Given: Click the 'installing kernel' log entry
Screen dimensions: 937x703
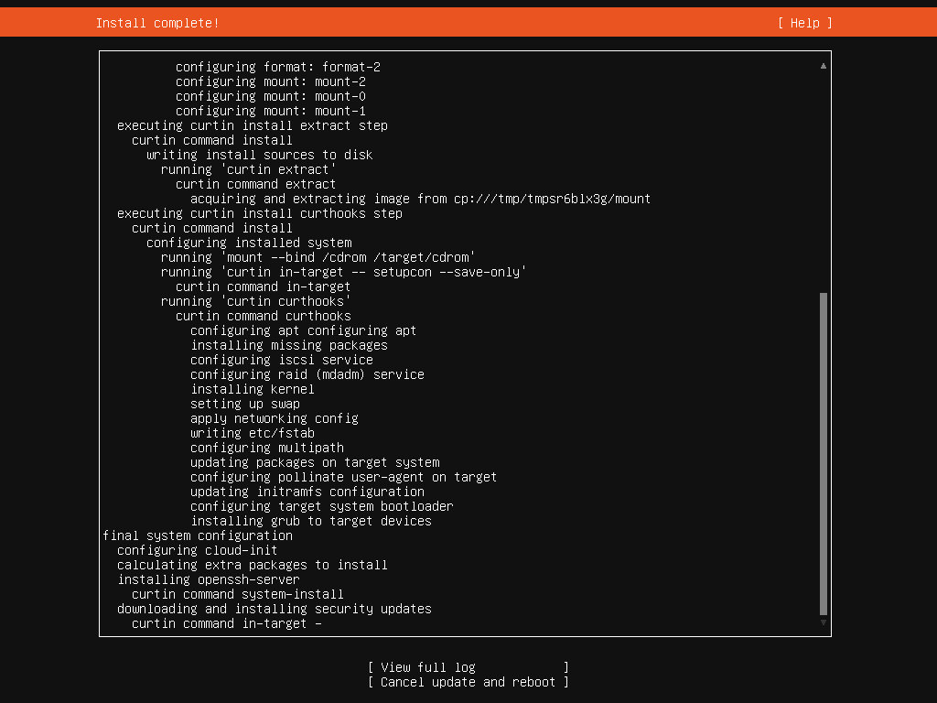Looking at the screenshot, I should pyautogui.click(x=252, y=389).
